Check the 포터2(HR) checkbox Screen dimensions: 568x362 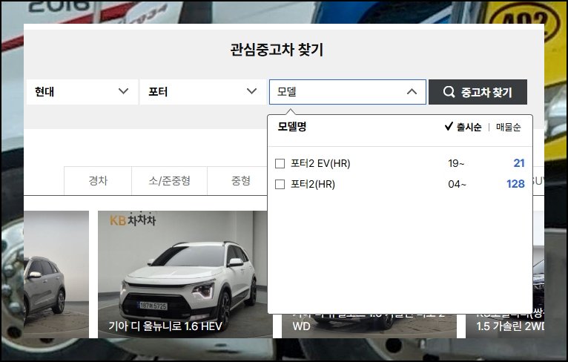[x=280, y=185]
